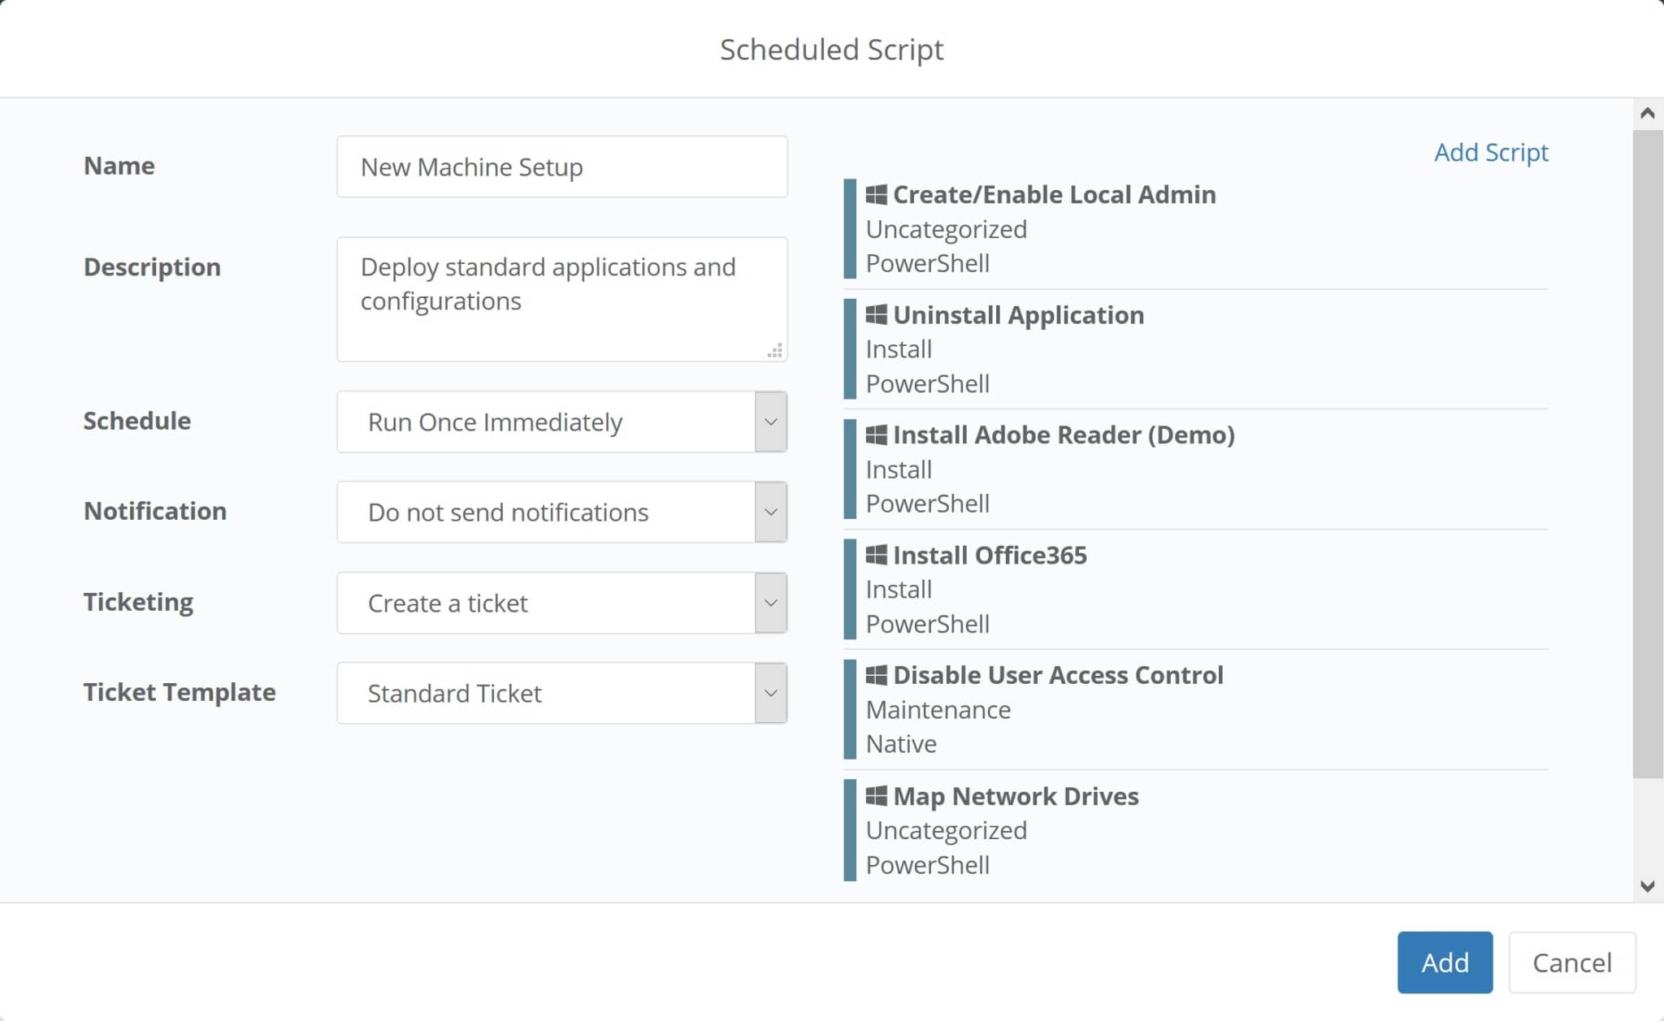Click Windows icon beside Install Adobe Reader
Image resolution: width=1664 pixels, height=1021 pixels.
click(x=876, y=435)
